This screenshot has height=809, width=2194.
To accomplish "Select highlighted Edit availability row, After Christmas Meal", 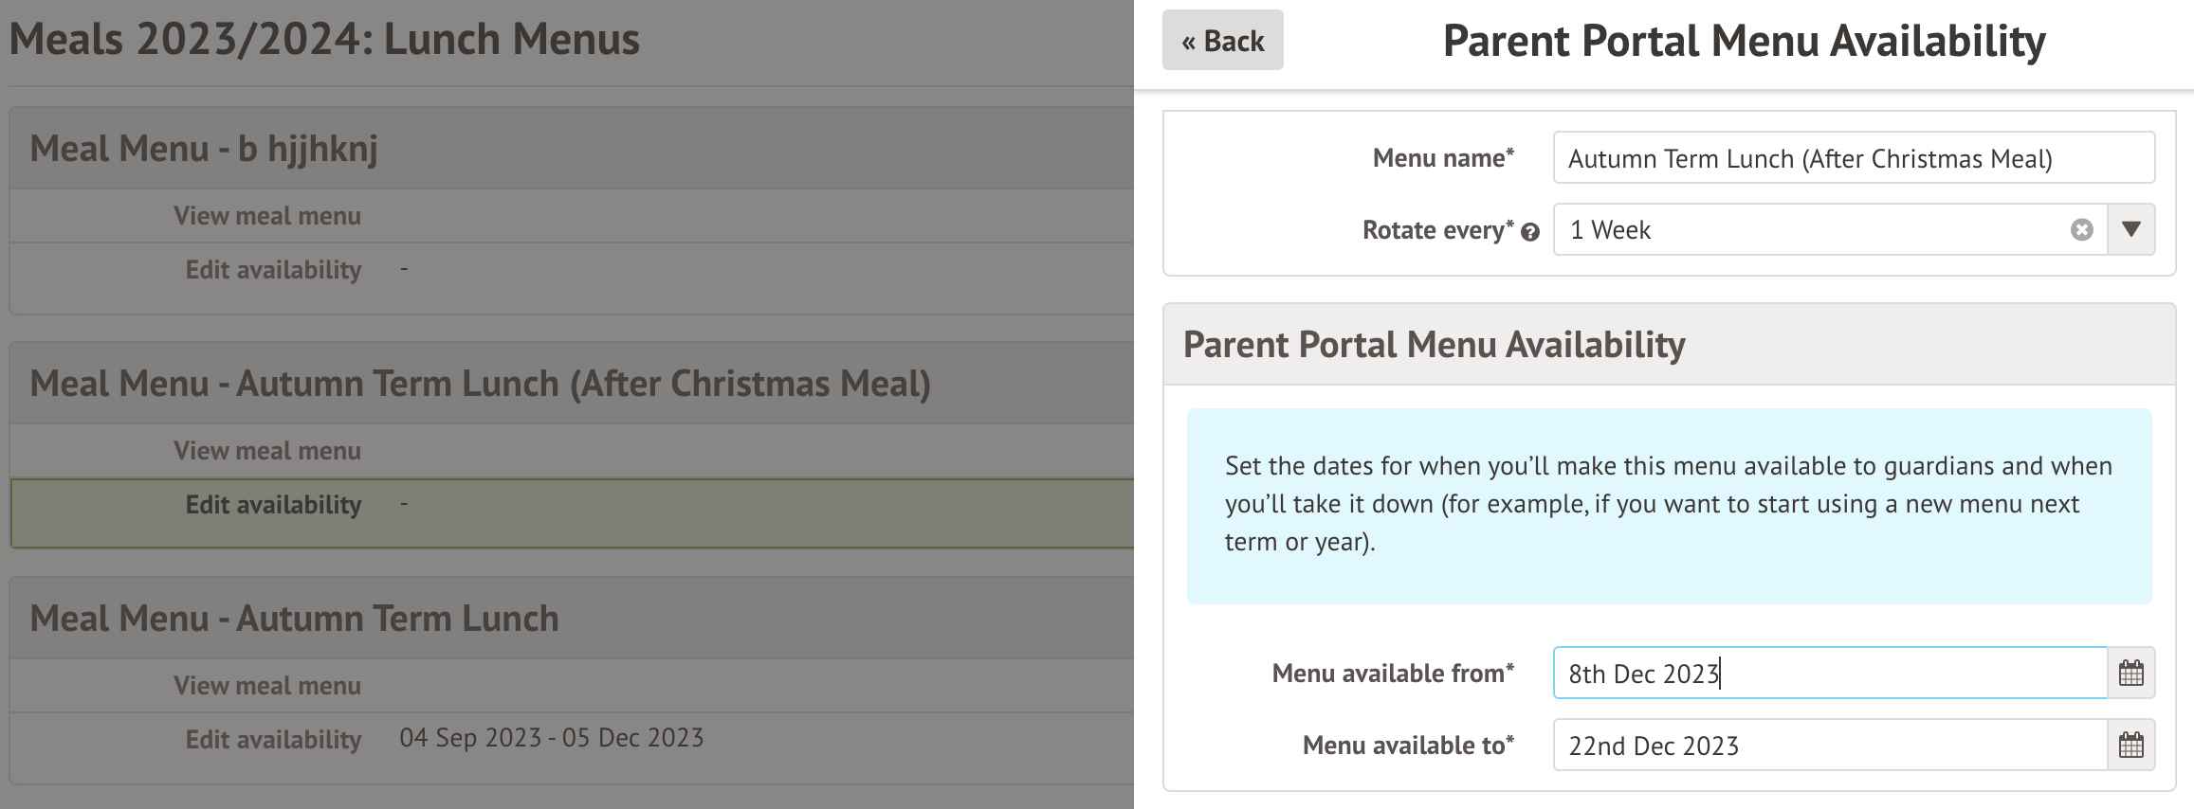I will click(x=273, y=505).
